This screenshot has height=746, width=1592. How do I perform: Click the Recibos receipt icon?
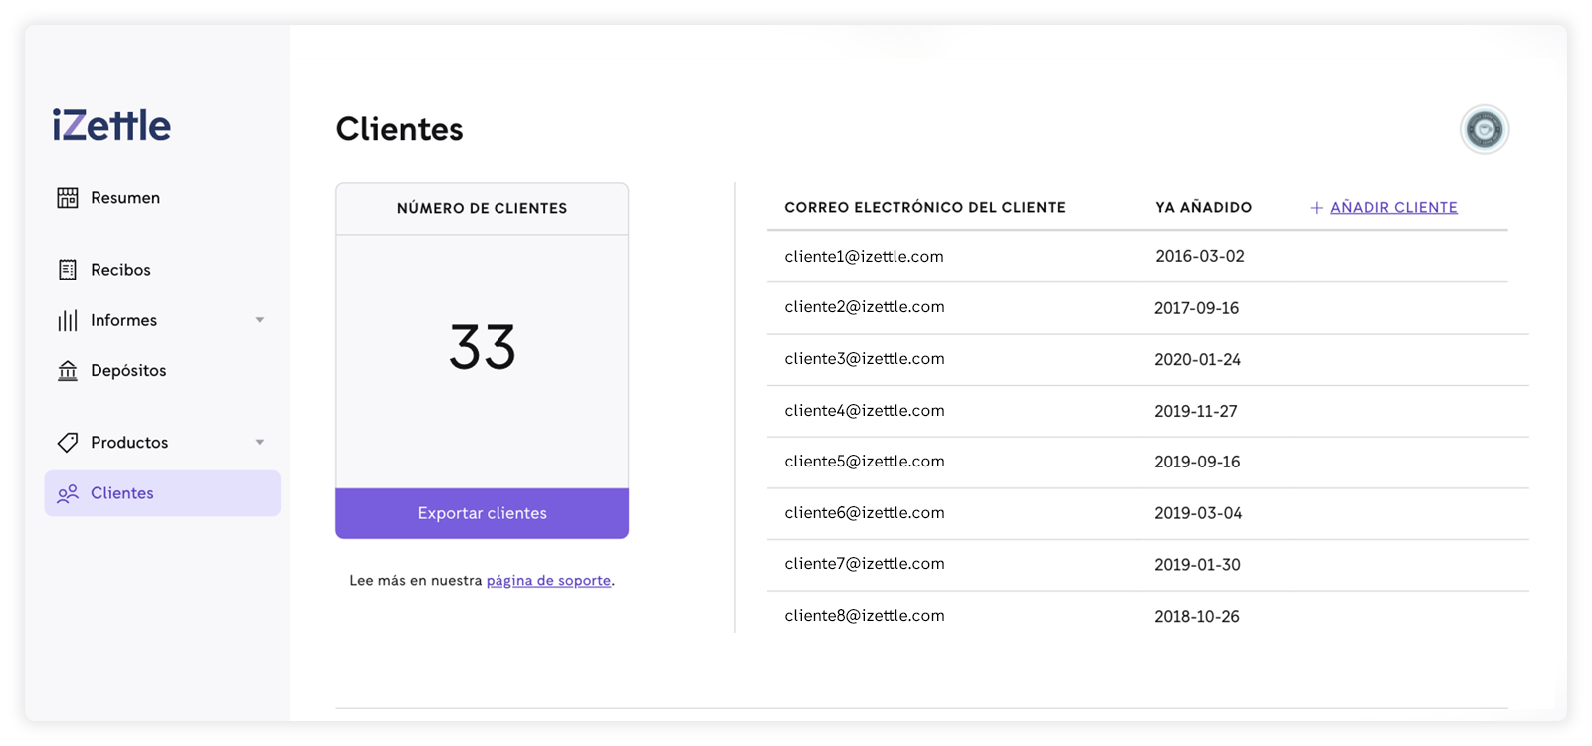tap(67, 270)
